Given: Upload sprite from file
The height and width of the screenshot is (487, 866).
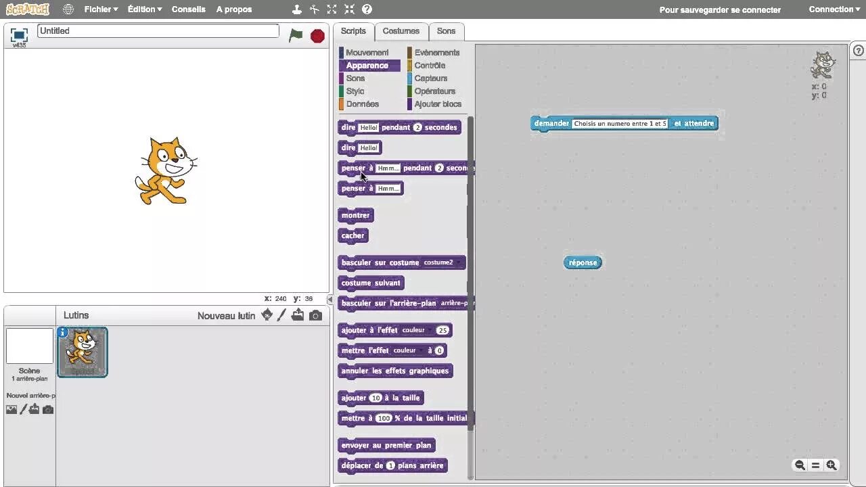Looking at the screenshot, I should click(298, 315).
